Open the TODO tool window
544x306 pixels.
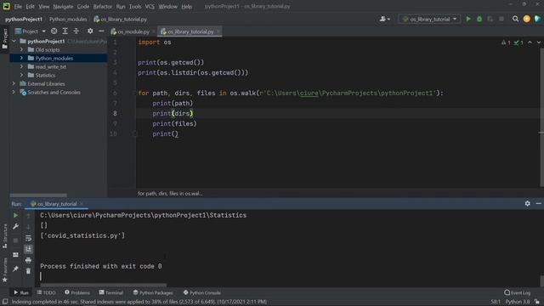pyautogui.click(x=47, y=292)
